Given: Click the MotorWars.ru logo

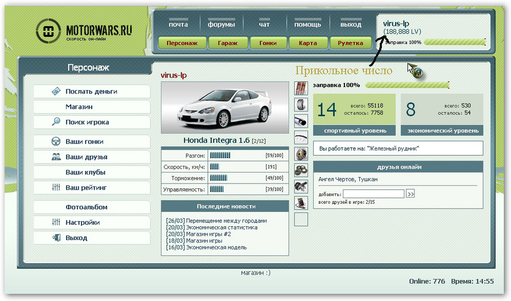Looking at the screenshot, I should click(x=84, y=32).
